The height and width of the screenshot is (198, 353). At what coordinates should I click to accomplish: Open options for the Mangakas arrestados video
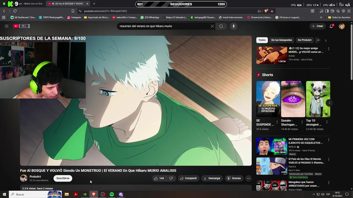click(x=328, y=183)
